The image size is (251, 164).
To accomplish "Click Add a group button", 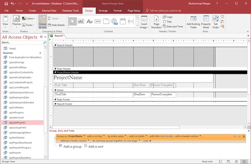I will coord(70,146).
